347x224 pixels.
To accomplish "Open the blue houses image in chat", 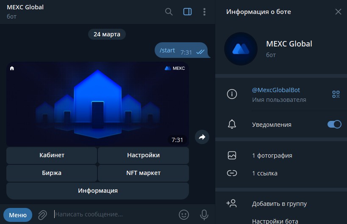I will [x=97, y=104].
